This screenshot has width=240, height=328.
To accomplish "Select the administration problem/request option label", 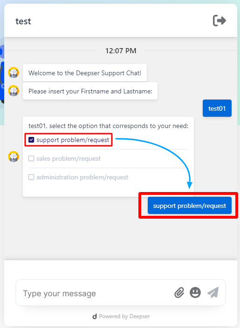I will [82, 177].
